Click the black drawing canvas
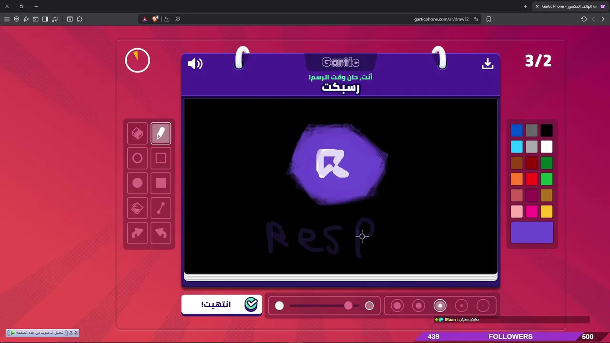 pyautogui.click(x=341, y=186)
